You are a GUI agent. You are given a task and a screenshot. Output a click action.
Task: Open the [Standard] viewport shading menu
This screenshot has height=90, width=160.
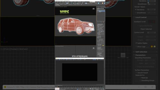click(x=14, y=49)
